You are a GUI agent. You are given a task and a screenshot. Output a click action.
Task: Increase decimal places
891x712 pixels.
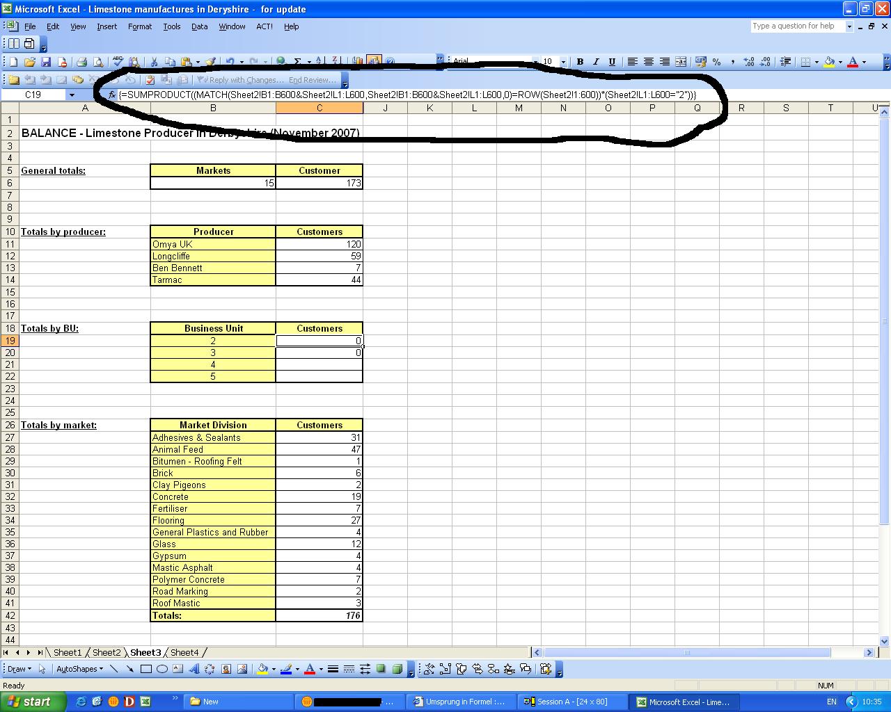click(749, 62)
